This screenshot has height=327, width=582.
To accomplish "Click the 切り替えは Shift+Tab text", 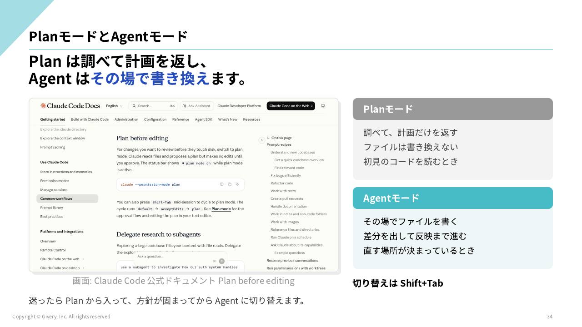I will click(398, 283).
